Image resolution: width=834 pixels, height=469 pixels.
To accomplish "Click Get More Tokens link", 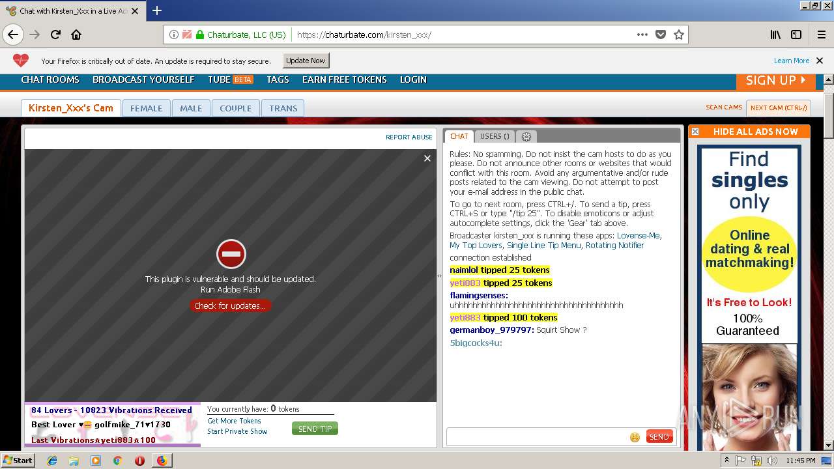I will pos(234,421).
